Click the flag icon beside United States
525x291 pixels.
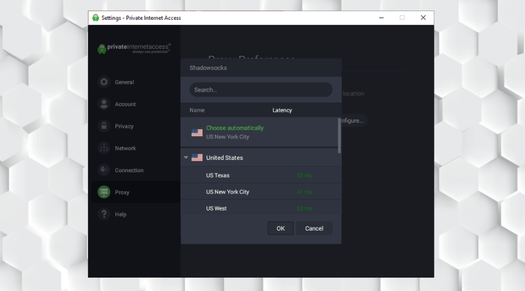pyautogui.click(x=197, y=158)
